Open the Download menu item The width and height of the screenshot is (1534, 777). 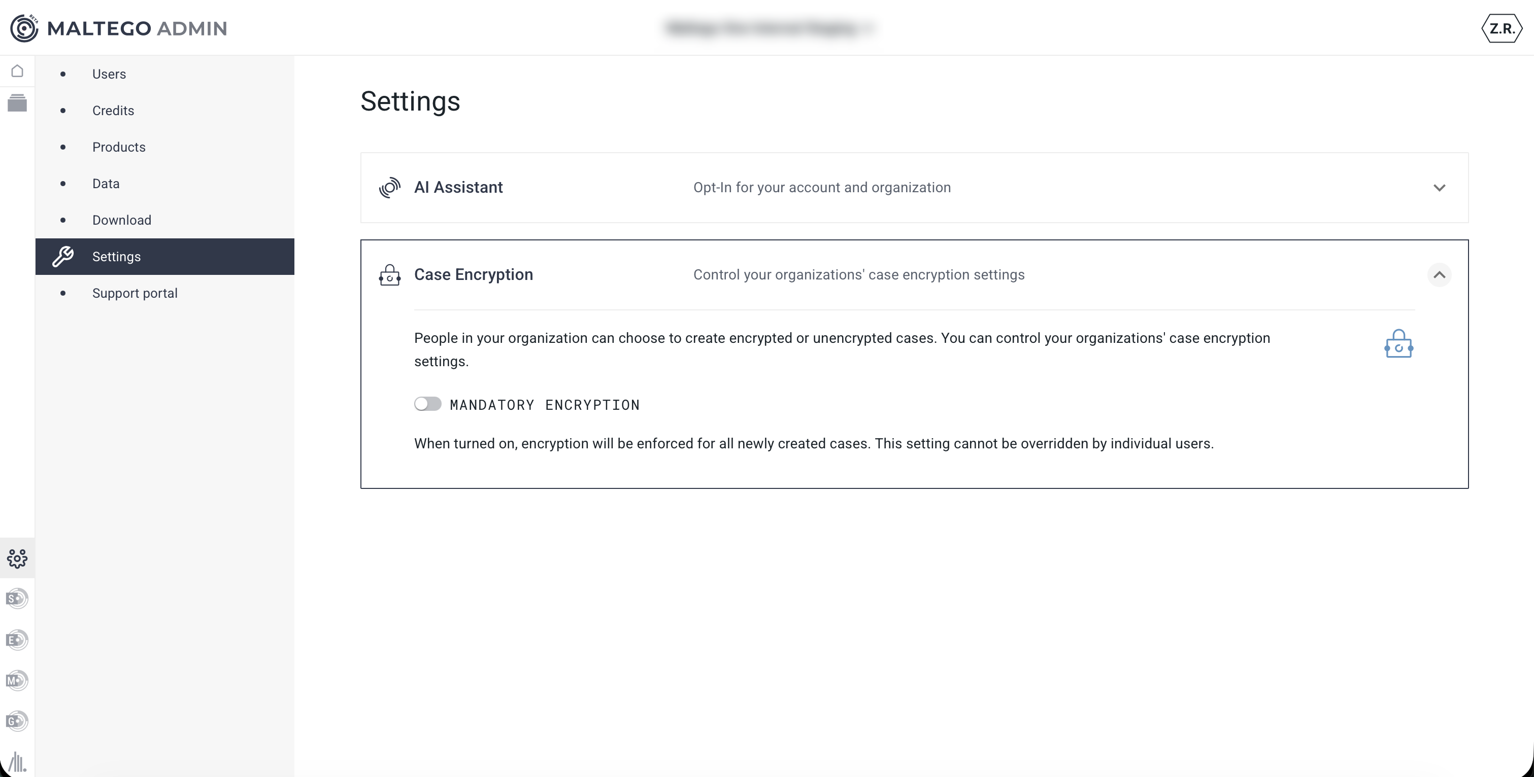click(x=121, y=220)
